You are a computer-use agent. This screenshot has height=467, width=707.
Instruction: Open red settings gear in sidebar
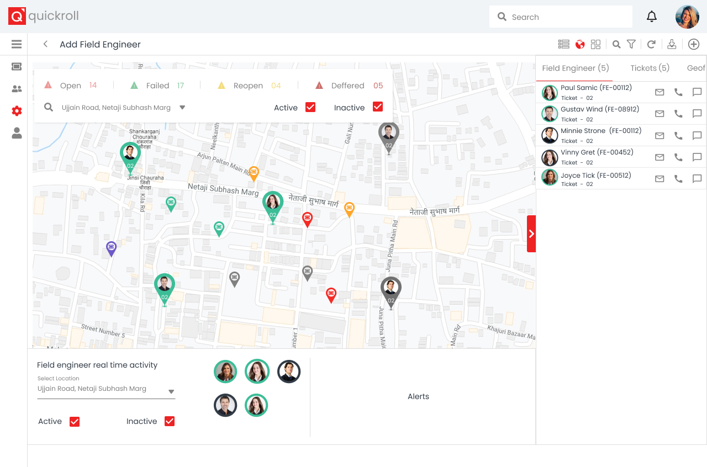[x=17, y=111]
